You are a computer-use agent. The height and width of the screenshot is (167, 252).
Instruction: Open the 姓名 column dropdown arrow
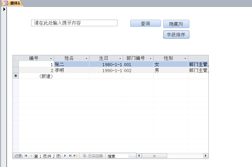coord(87,58)
